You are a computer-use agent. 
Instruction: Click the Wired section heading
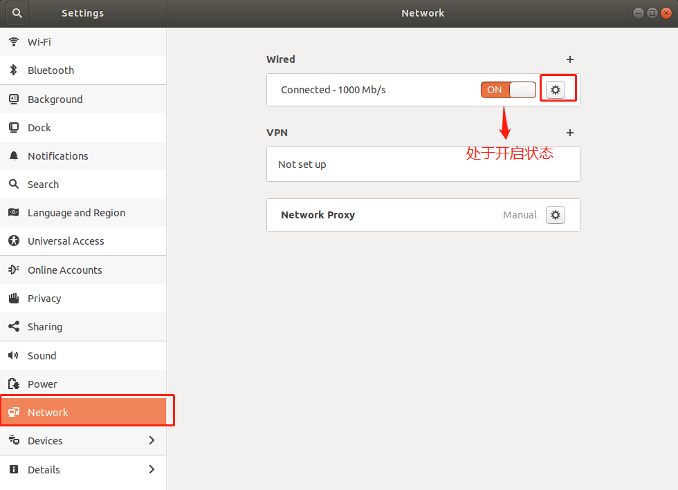(x=281, y=59)
